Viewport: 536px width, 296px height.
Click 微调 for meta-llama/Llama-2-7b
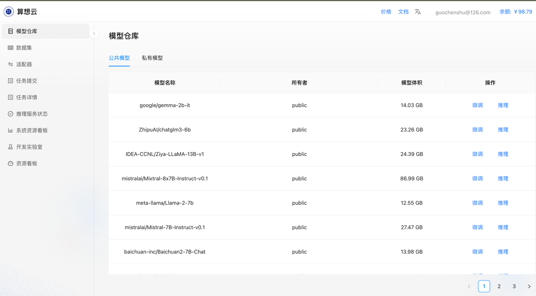(477, 203)
